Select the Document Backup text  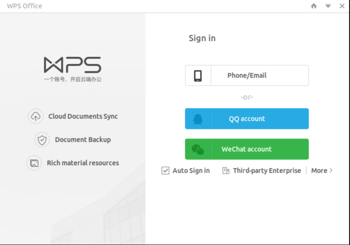coord(83,140)
